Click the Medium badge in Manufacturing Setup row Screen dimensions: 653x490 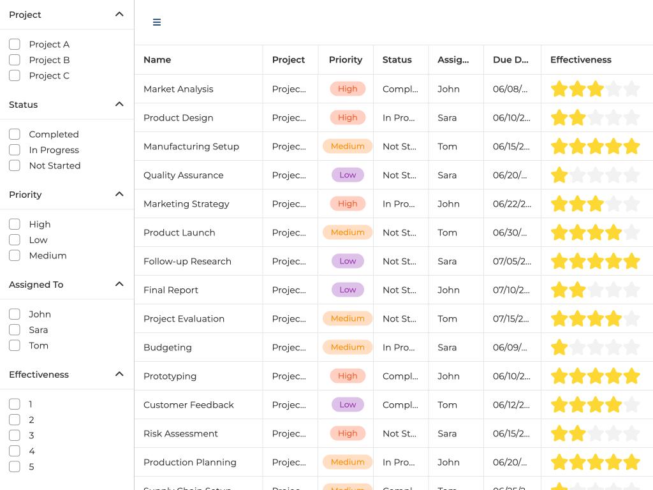point(348,147)
